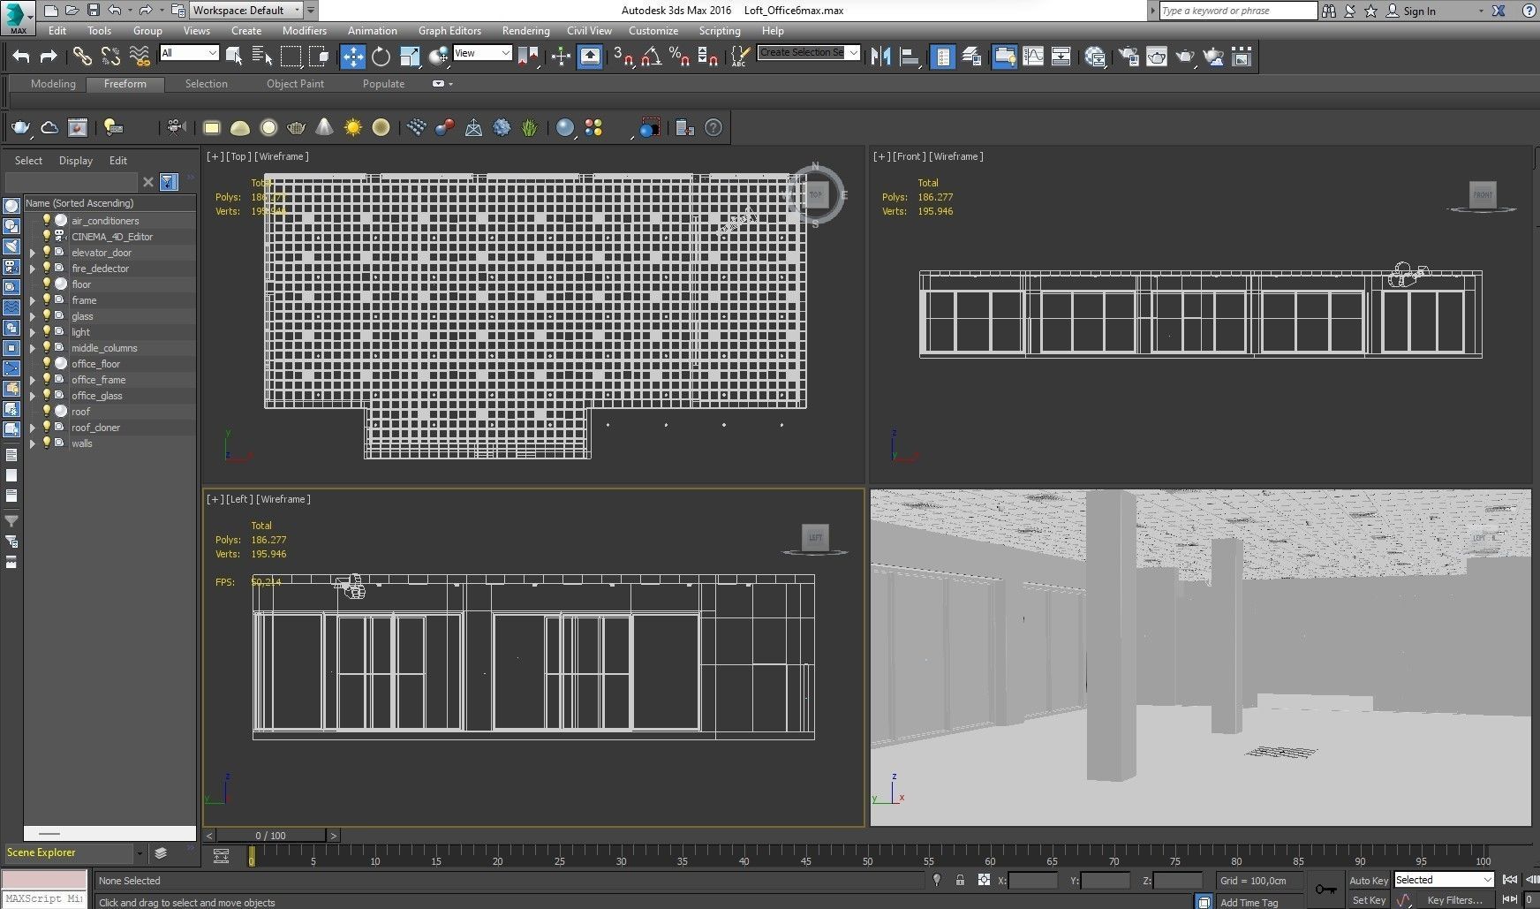Click the cone primitive icon
The width and height of the screenshot is (1540, 909).
(x=324, y=128)
